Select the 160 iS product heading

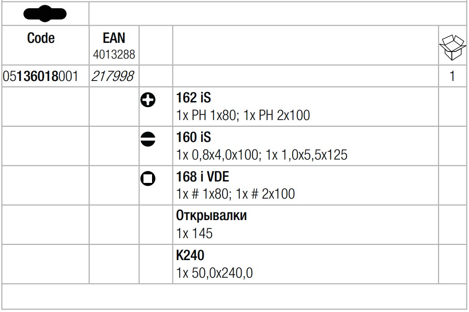coord(194,137)
